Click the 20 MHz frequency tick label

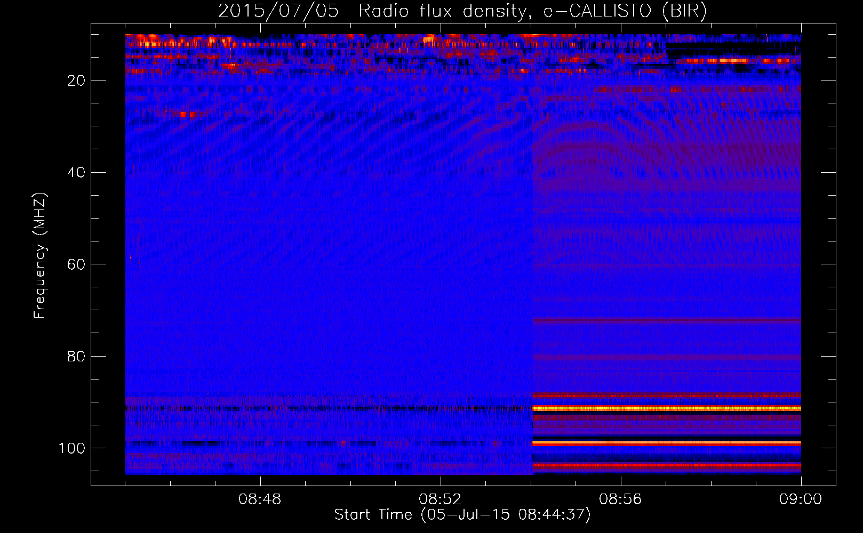pos(76,80)
